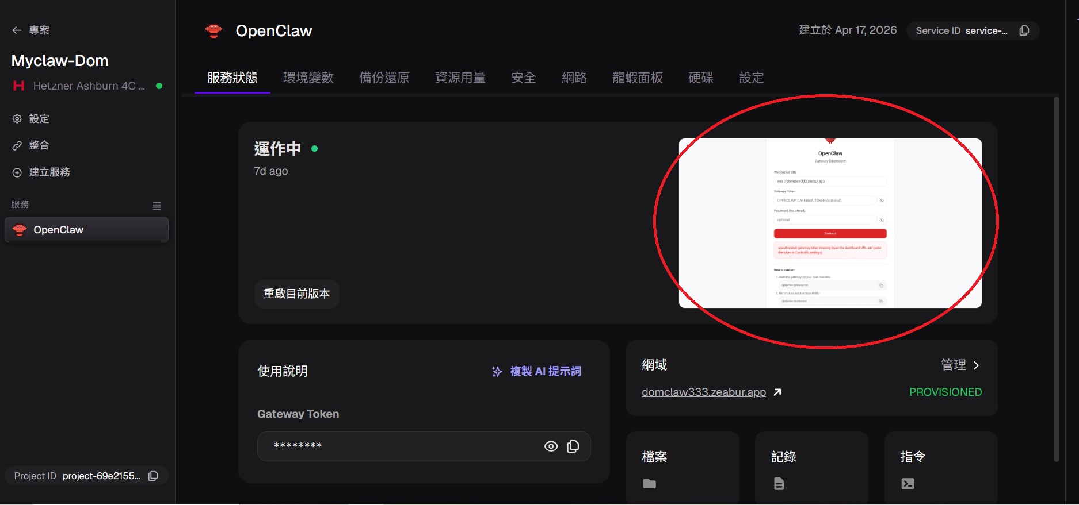The image size is (1079, 505).
Task: Switch to the 資源用量 tab
Action: 460,78
